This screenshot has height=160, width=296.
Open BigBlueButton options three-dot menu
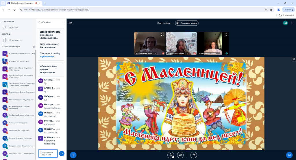[x=292, y=23]
